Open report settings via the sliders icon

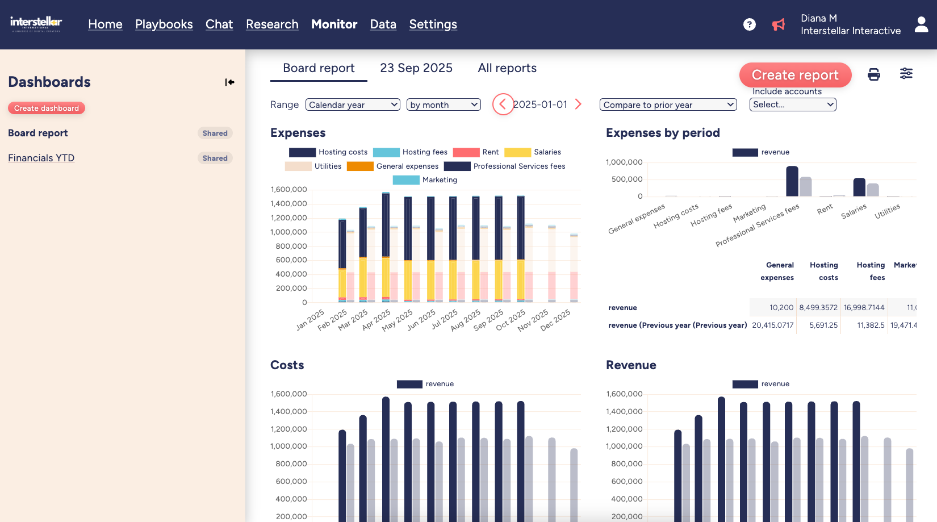point(906,73)
